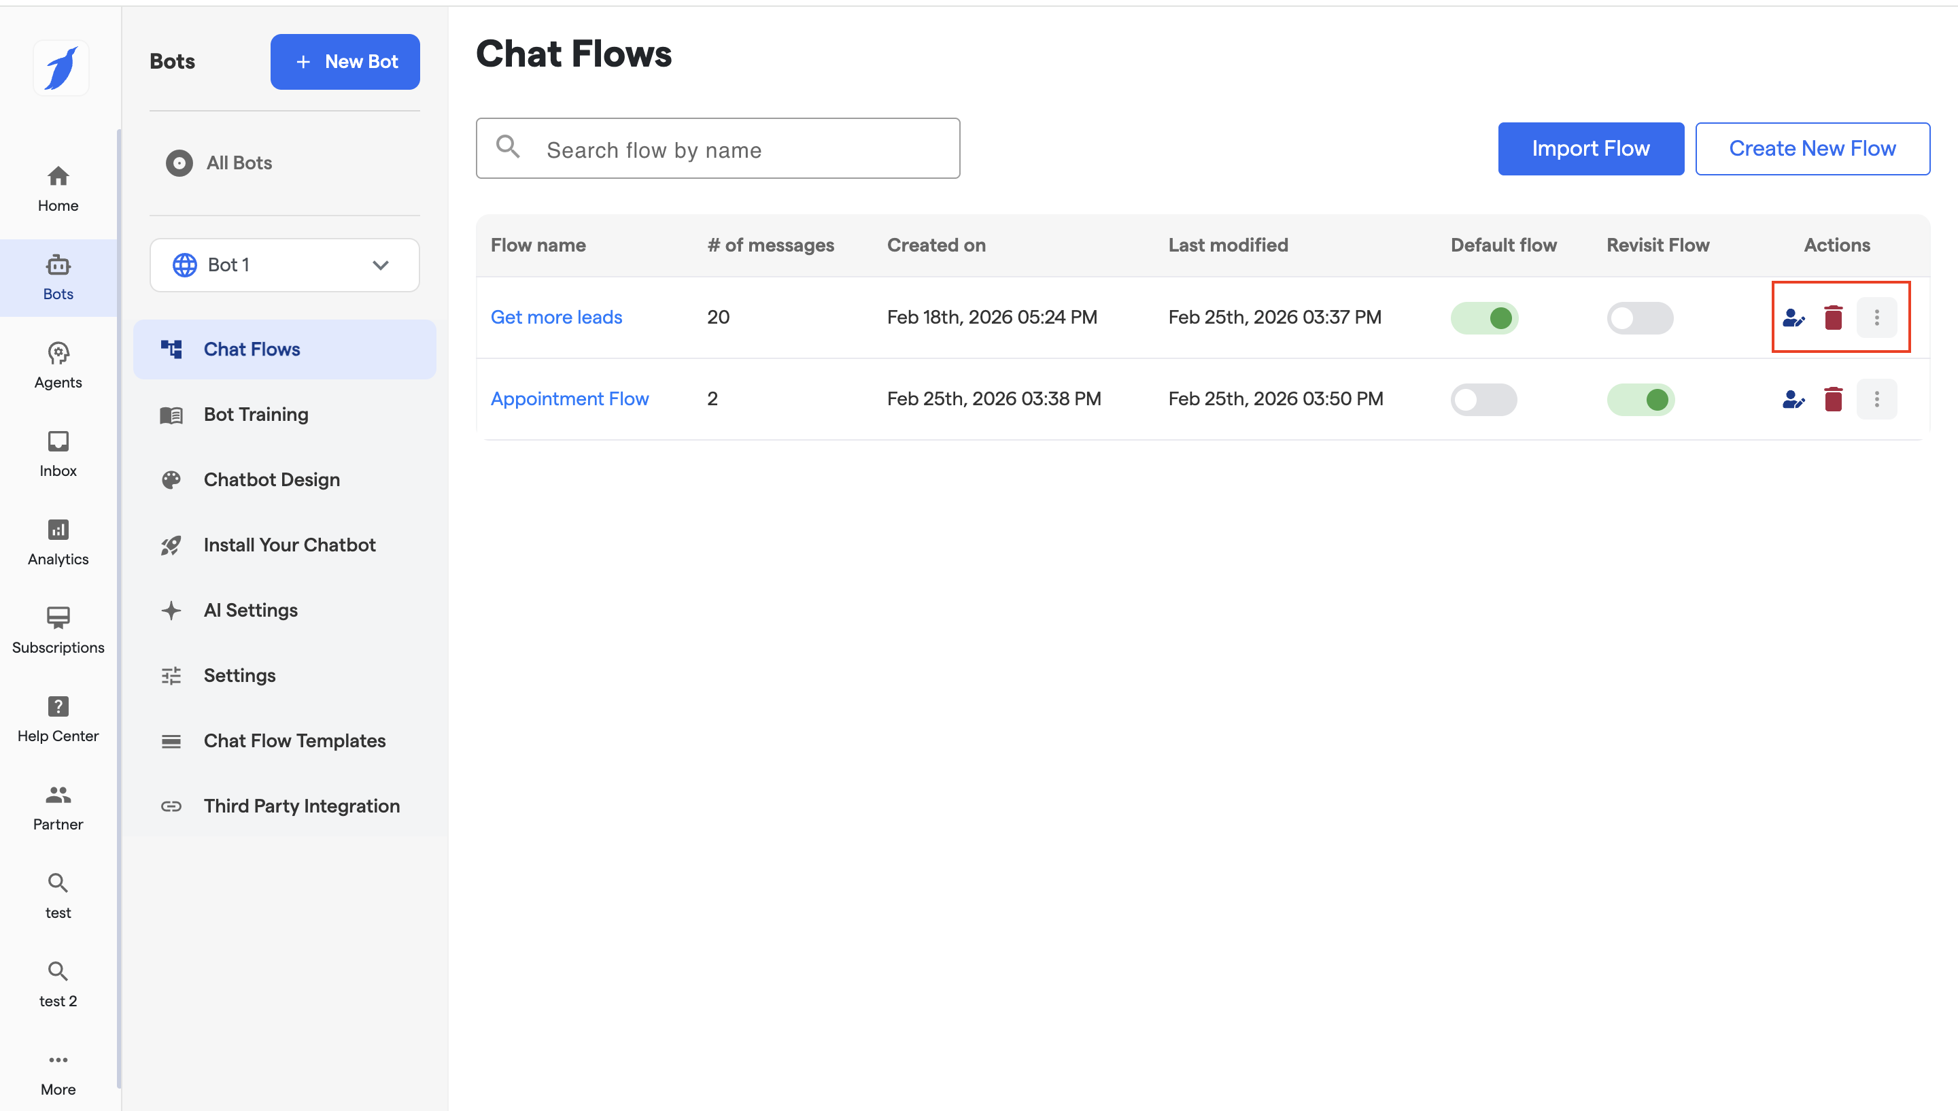1958x1111 pixels.
Task: Click the Search flow by name field
Action: pos(717,149)
